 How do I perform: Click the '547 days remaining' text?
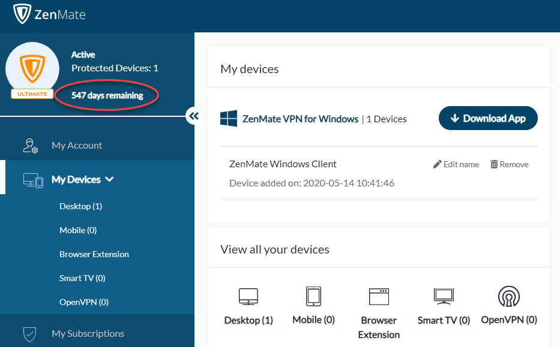pyautogui.click(x=107, y=95)
